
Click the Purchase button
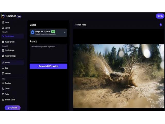pos(12,108)
